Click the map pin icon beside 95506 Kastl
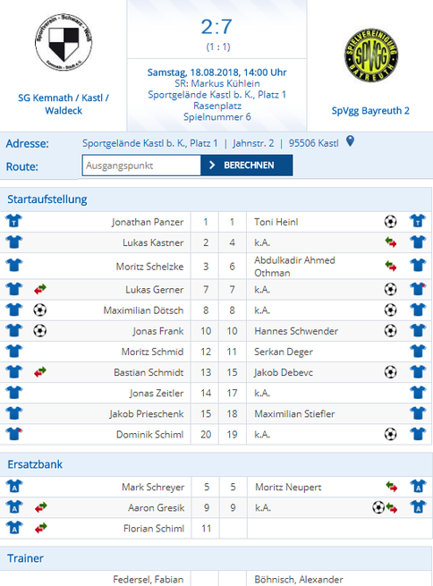Image resolution: width=433 pixels, height=586 pixels. (350, 141)
